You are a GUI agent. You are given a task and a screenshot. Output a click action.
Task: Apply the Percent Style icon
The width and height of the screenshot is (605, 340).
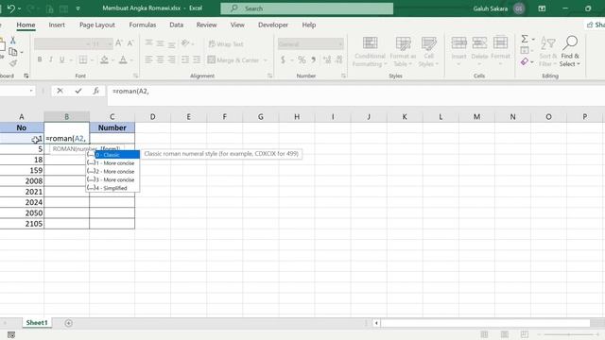click(302, 59)
